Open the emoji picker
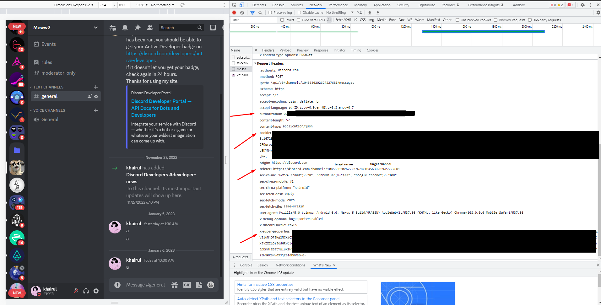This screenshot has width=601, height=305. tap(210, 285)
